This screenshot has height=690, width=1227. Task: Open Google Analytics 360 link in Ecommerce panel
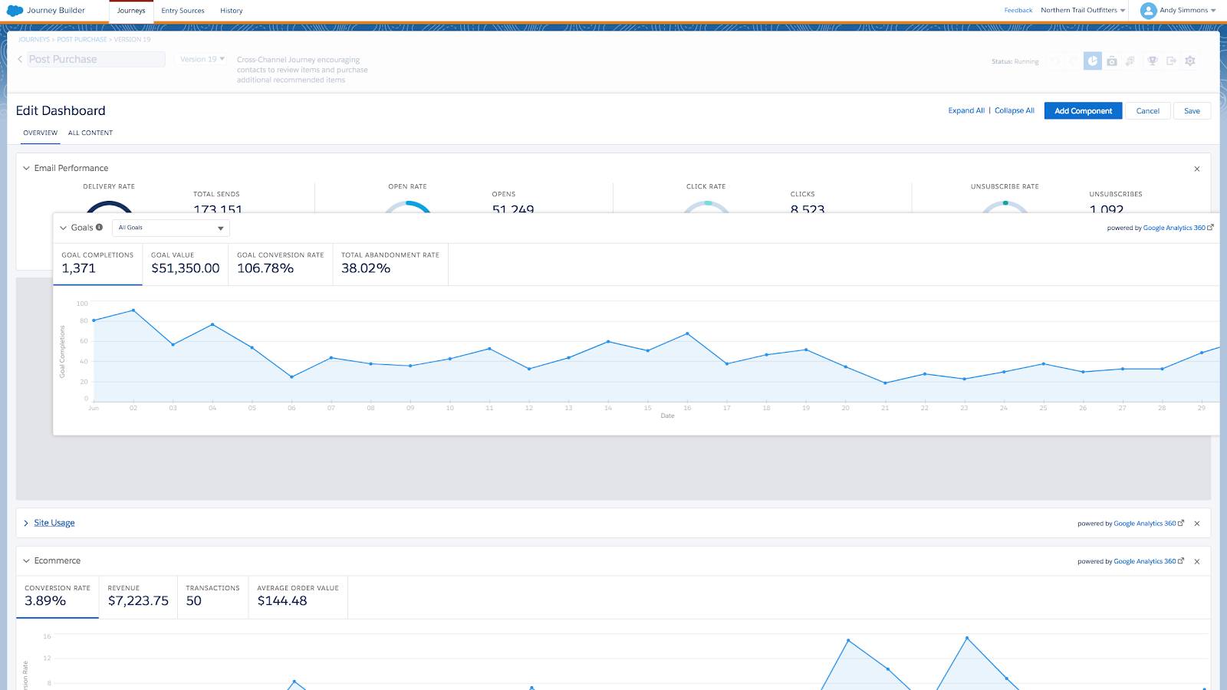coord(1144,561)
